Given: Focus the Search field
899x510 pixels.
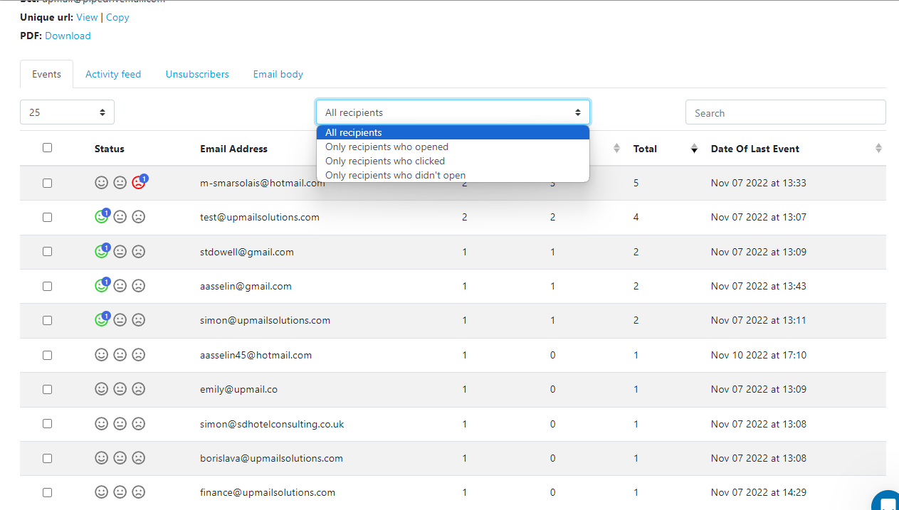Looking at the screenshot, I should coord(786,112).
